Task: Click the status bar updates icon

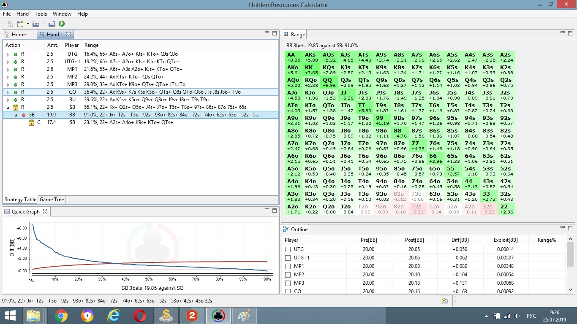Action: (x=445, y=301)
